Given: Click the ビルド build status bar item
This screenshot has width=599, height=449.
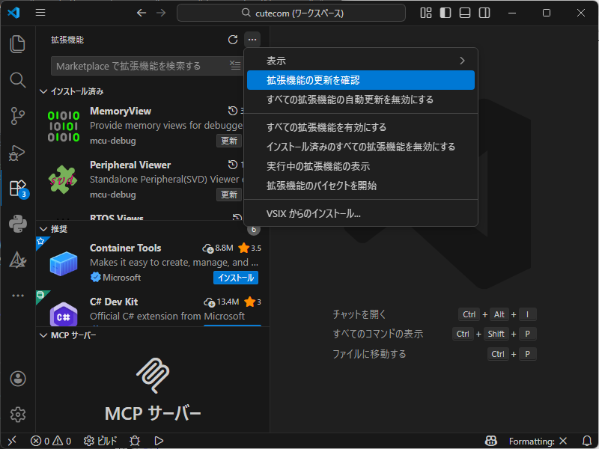Looking at the screenshot, I should coord(100,442).
